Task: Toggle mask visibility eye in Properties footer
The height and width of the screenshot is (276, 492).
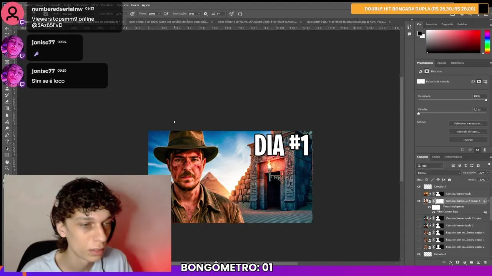Action: pos(477,149)
